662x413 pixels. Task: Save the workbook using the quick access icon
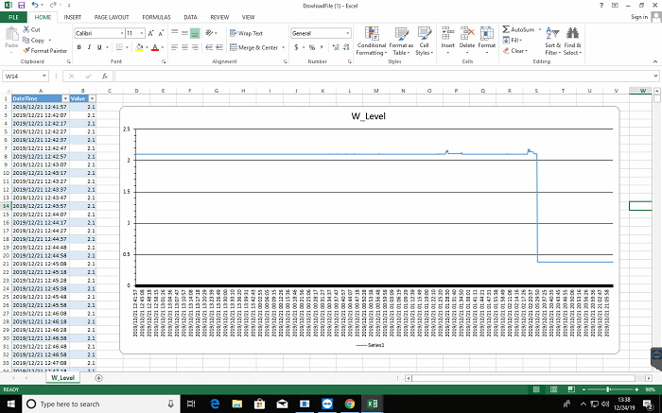click(20, 5)
